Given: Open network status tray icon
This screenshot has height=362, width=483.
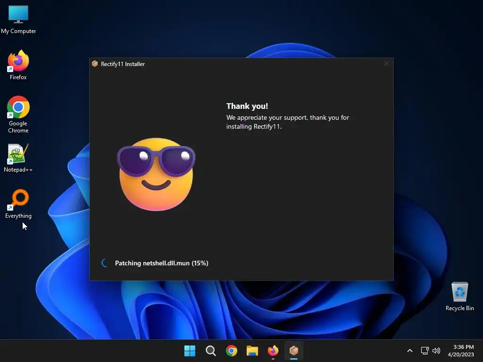Looking at the screenshot, I should click(425, 351).
